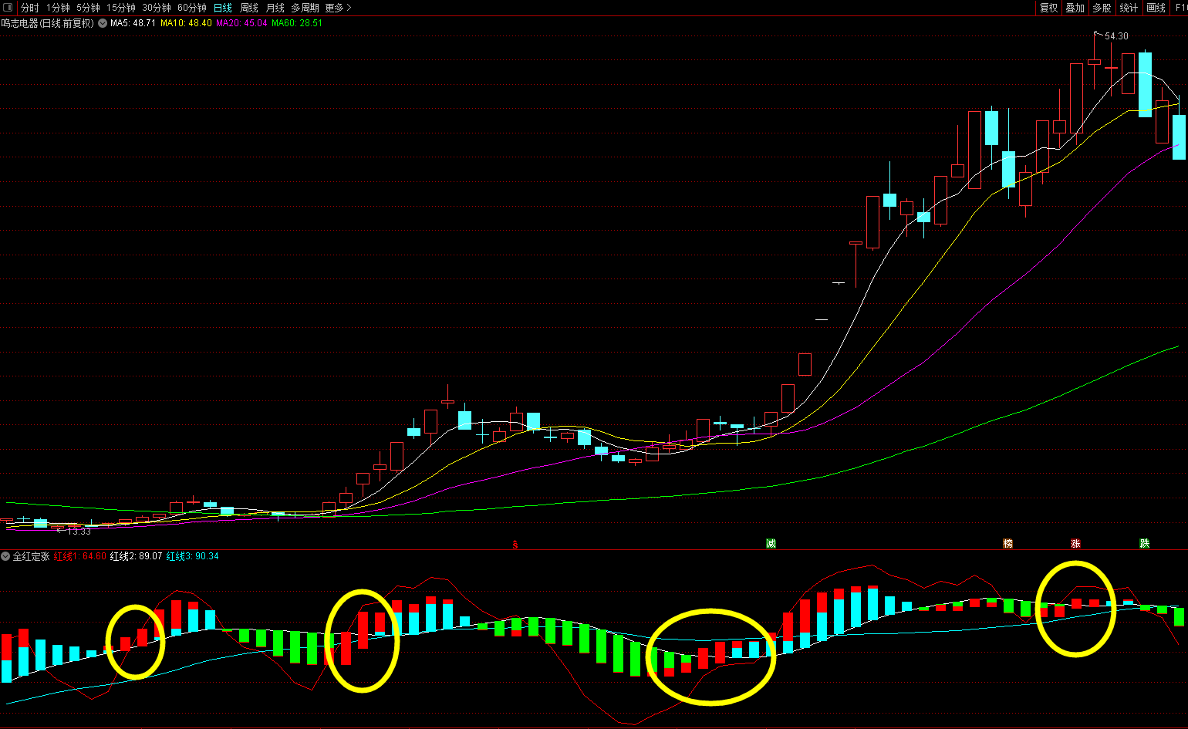1188x729 pixels.
Task: Click the 鸣志电器(日线.前复权) chart title
Action: click(x=48, y=23)
